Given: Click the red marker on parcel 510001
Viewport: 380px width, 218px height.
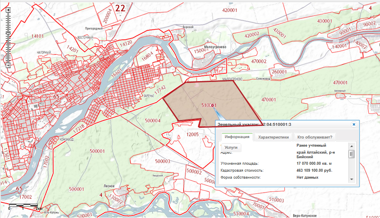Looking at the screenshot, I should point(213,106).
